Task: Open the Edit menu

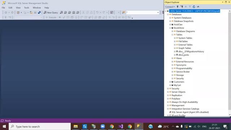Action: (x=10, y=8)
